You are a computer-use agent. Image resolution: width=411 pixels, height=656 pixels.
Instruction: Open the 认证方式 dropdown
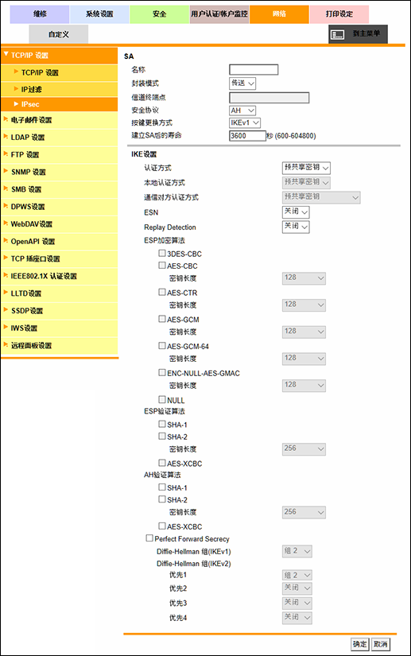307,168
